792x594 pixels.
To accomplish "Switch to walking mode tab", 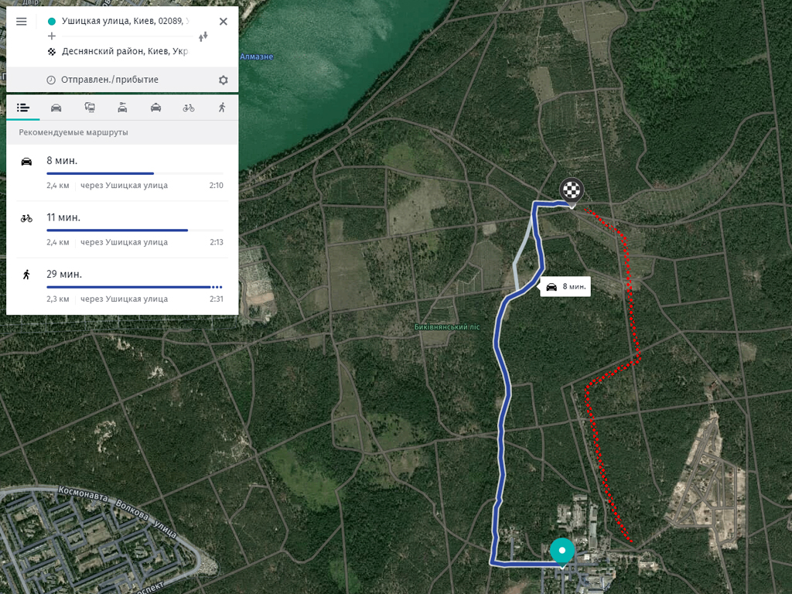I will (x=222, y=108).
